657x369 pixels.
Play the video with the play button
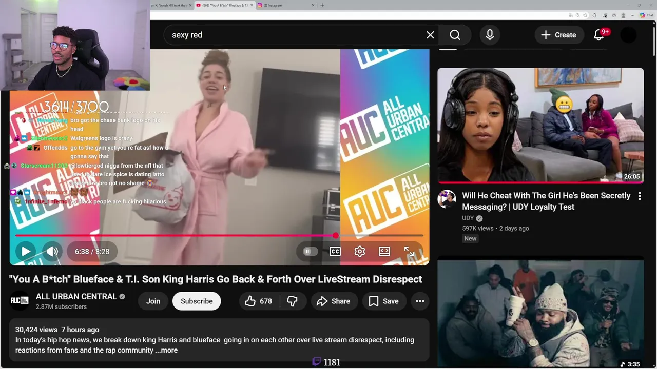point(25,252)
